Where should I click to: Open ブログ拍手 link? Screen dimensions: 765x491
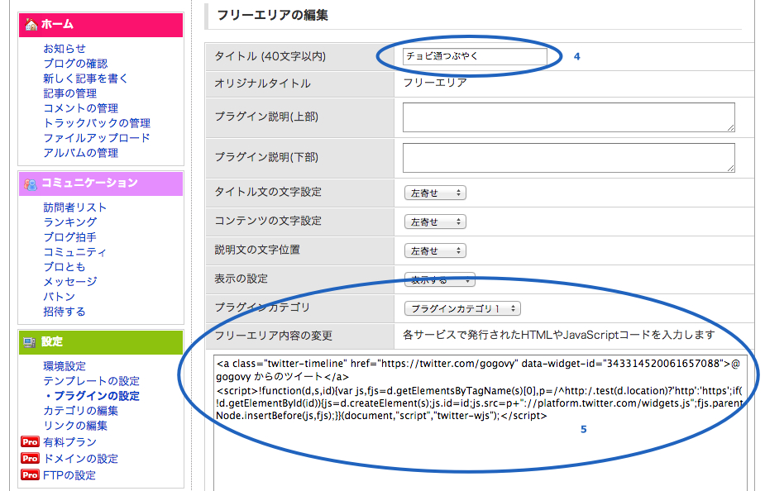click(69, 237)
